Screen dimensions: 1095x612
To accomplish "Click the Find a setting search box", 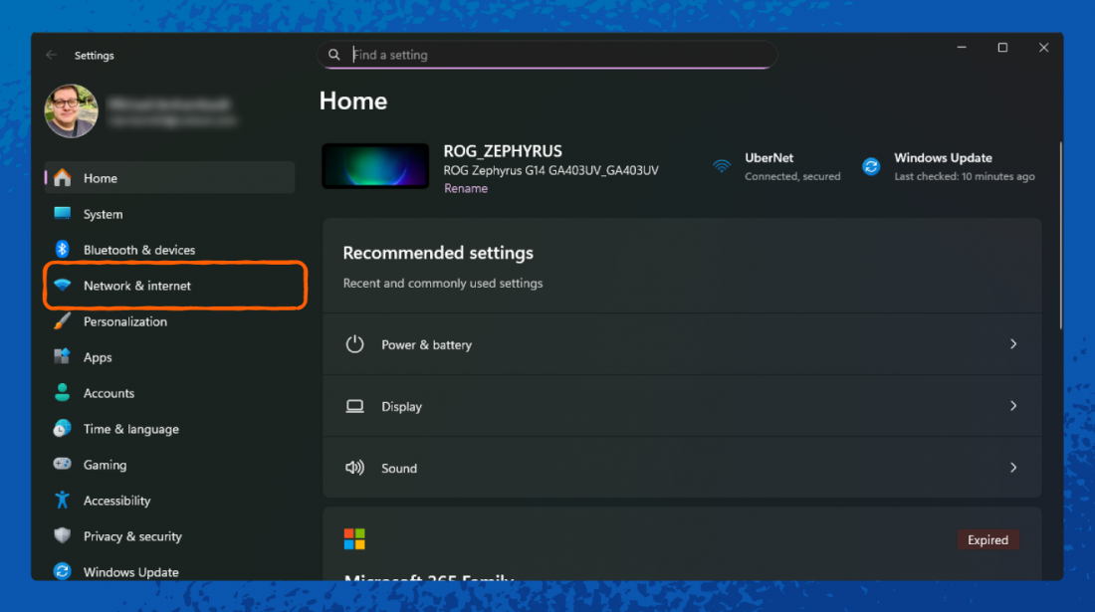I will pyautogui.click(x=557, y=55).
